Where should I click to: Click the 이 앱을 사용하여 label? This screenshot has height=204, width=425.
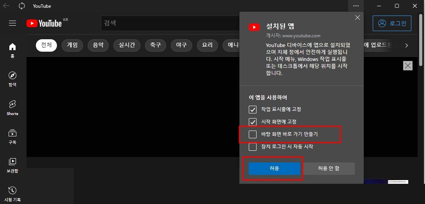[268, 97]
